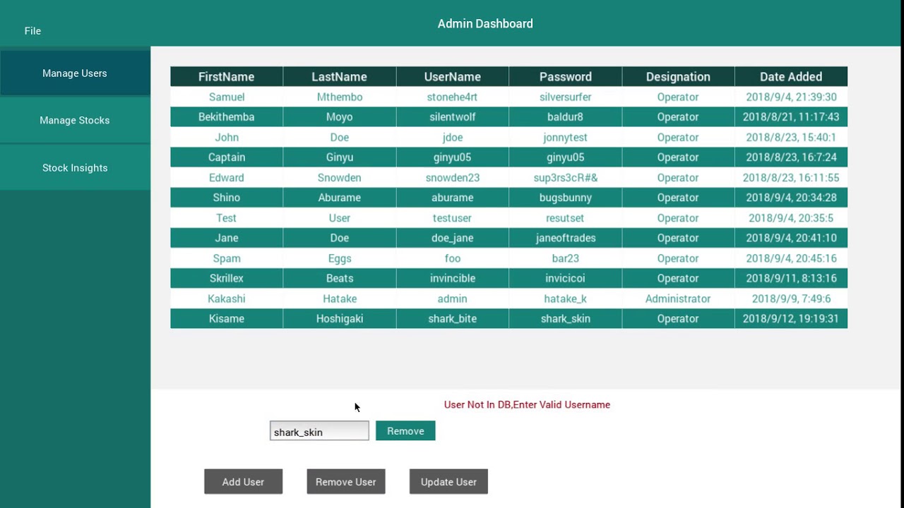This screenshot has height=508, width=904.
Task: Sort by the LastName column header
Action: point(339,77)
